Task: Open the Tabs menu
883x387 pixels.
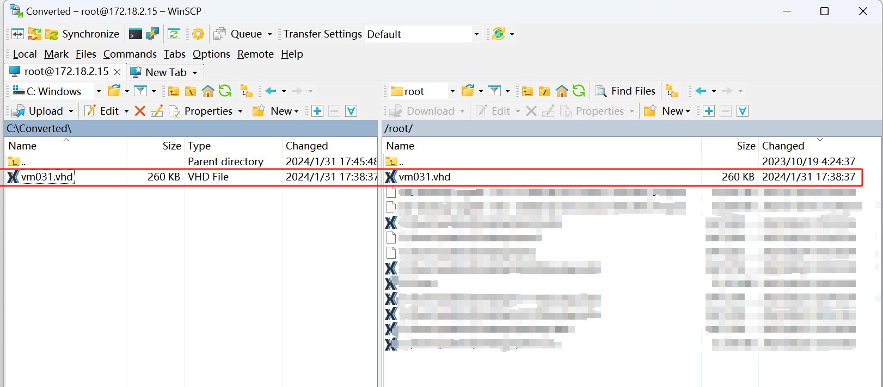Action: 174,54
